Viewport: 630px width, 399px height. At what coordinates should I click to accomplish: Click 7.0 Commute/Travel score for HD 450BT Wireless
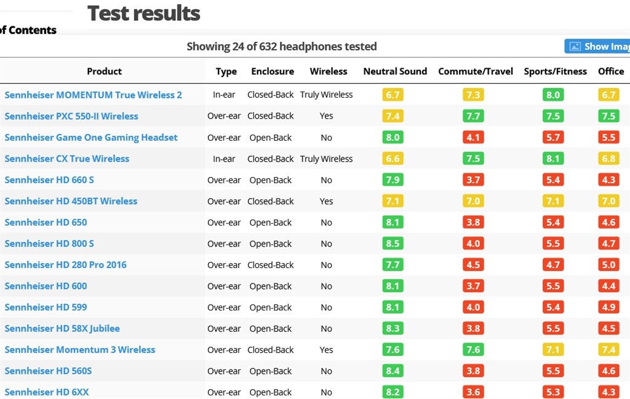[473, 201]
